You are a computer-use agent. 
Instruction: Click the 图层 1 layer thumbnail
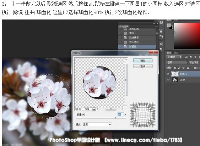pyautogui.click(x=175, y=74)
